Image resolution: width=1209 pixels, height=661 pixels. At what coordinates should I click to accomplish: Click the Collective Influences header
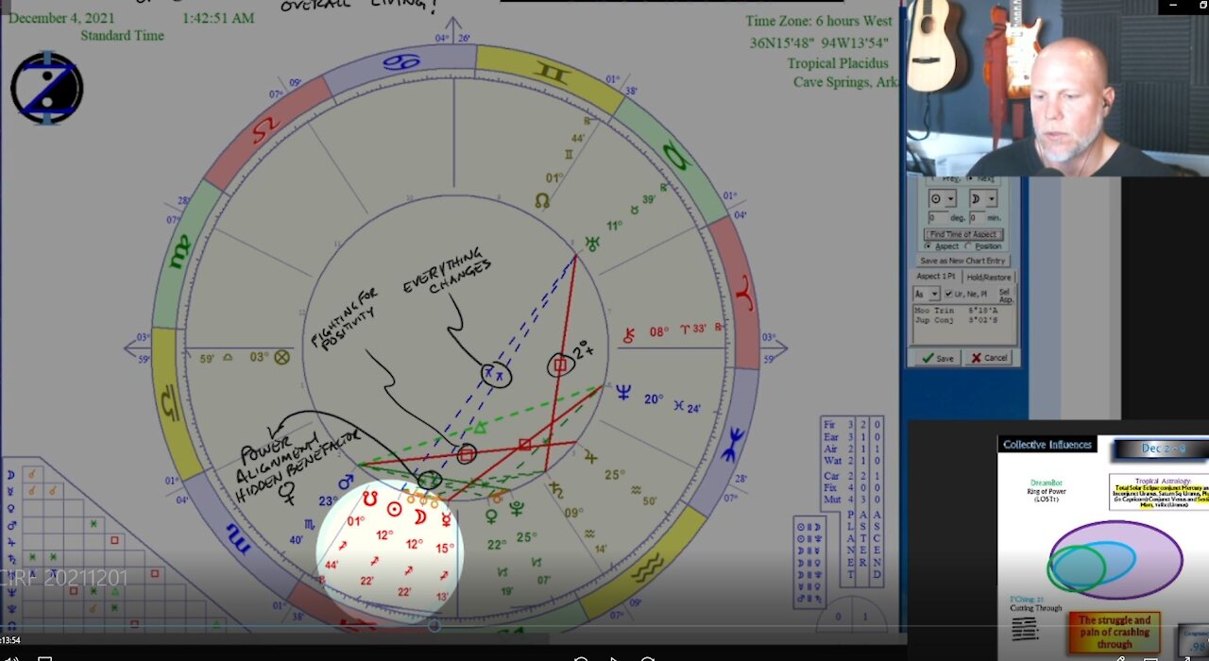1047,445
